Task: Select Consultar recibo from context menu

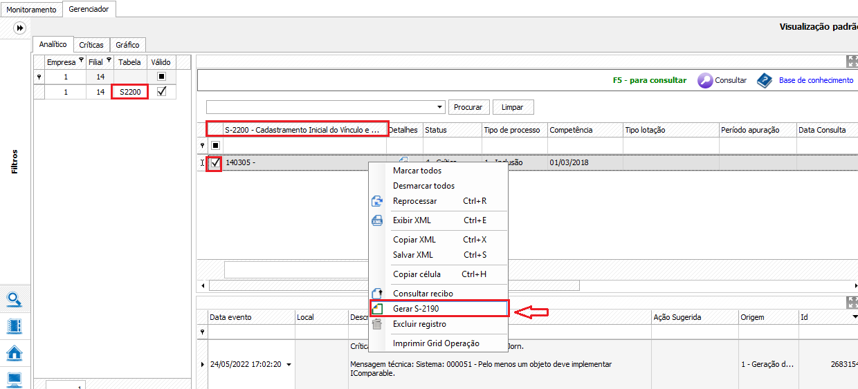Action: click(438, 294)
